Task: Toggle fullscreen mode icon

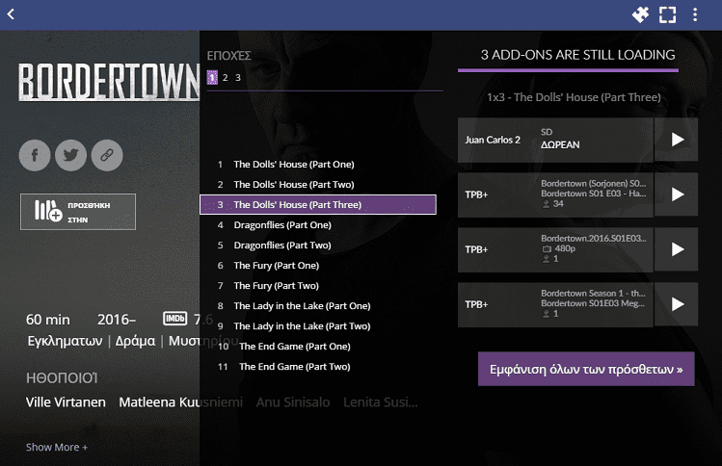Action: (x=667, y=14)
